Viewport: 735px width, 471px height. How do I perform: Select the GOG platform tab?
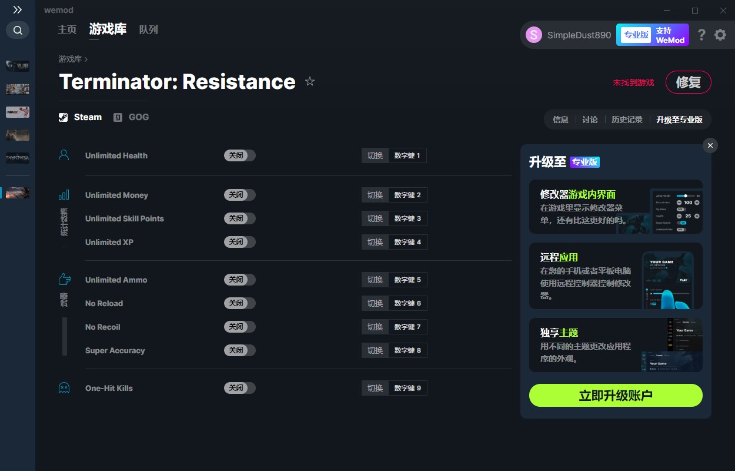tap(132, 117)
